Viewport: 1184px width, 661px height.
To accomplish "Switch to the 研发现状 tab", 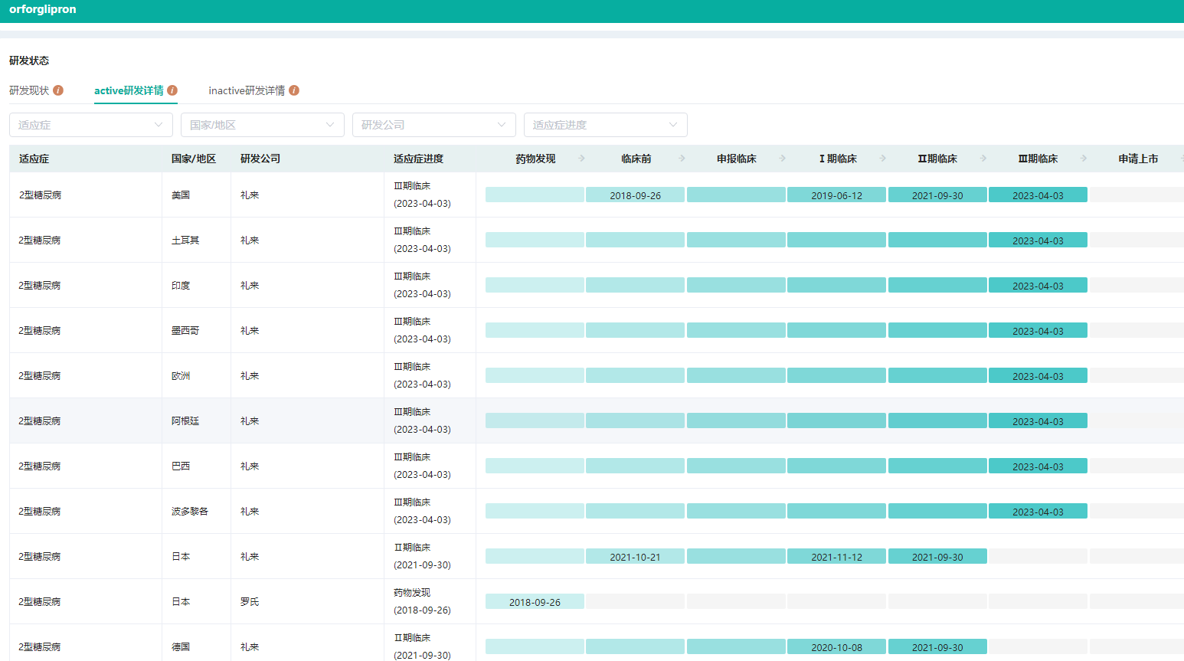I will [29, 90].
